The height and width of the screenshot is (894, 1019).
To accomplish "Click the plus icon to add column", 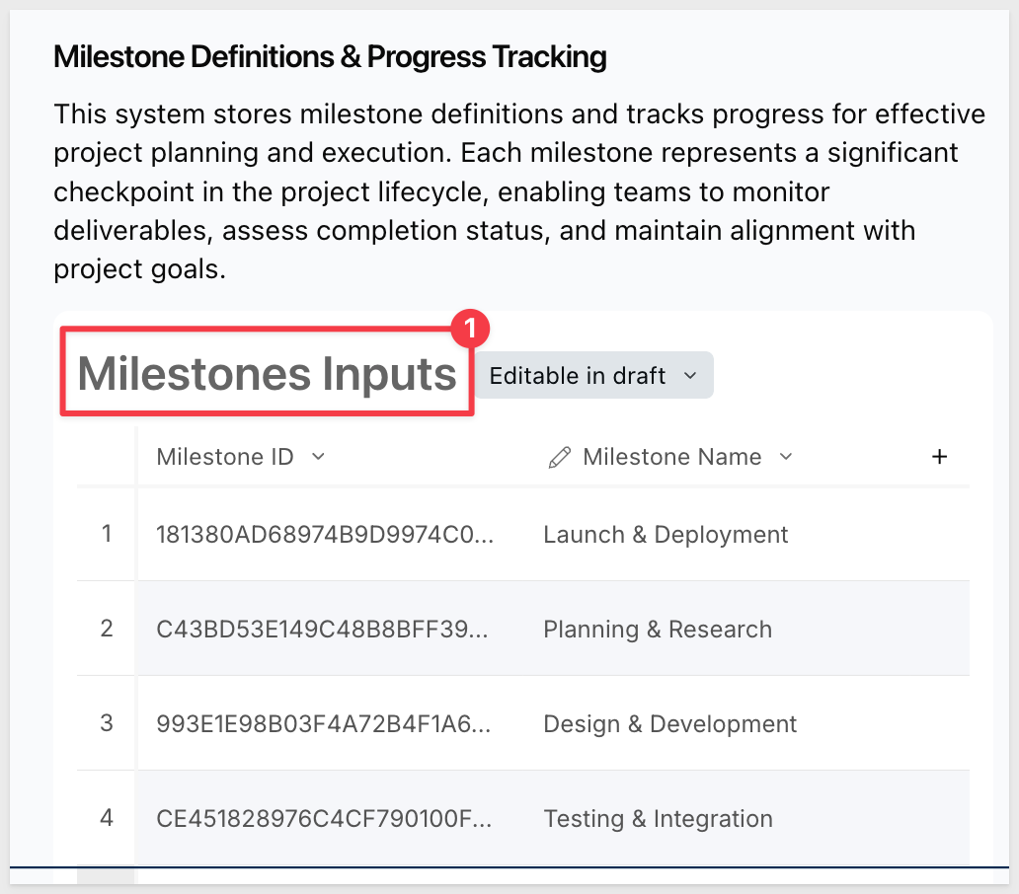I will (x=939, y=457).
